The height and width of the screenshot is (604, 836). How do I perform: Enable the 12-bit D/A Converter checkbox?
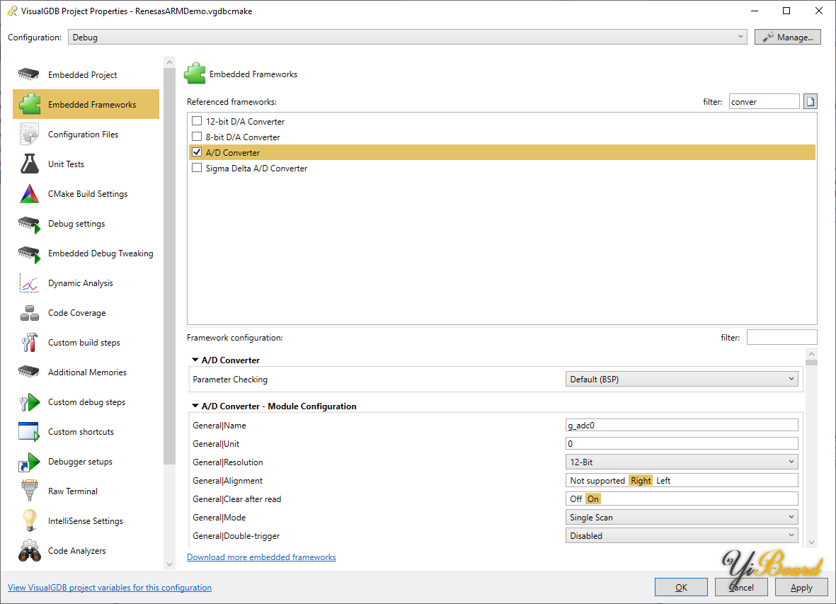197,122
